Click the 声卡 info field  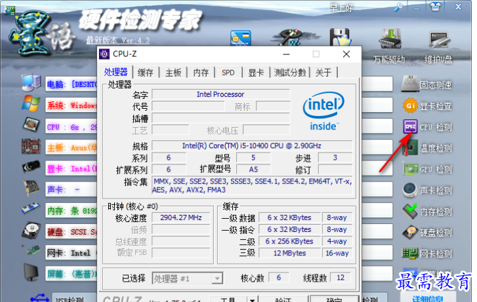(72, 189)
